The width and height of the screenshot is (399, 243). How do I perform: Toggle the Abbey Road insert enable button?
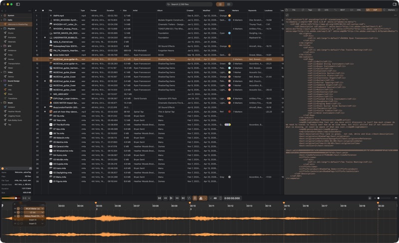click(18, 216)
